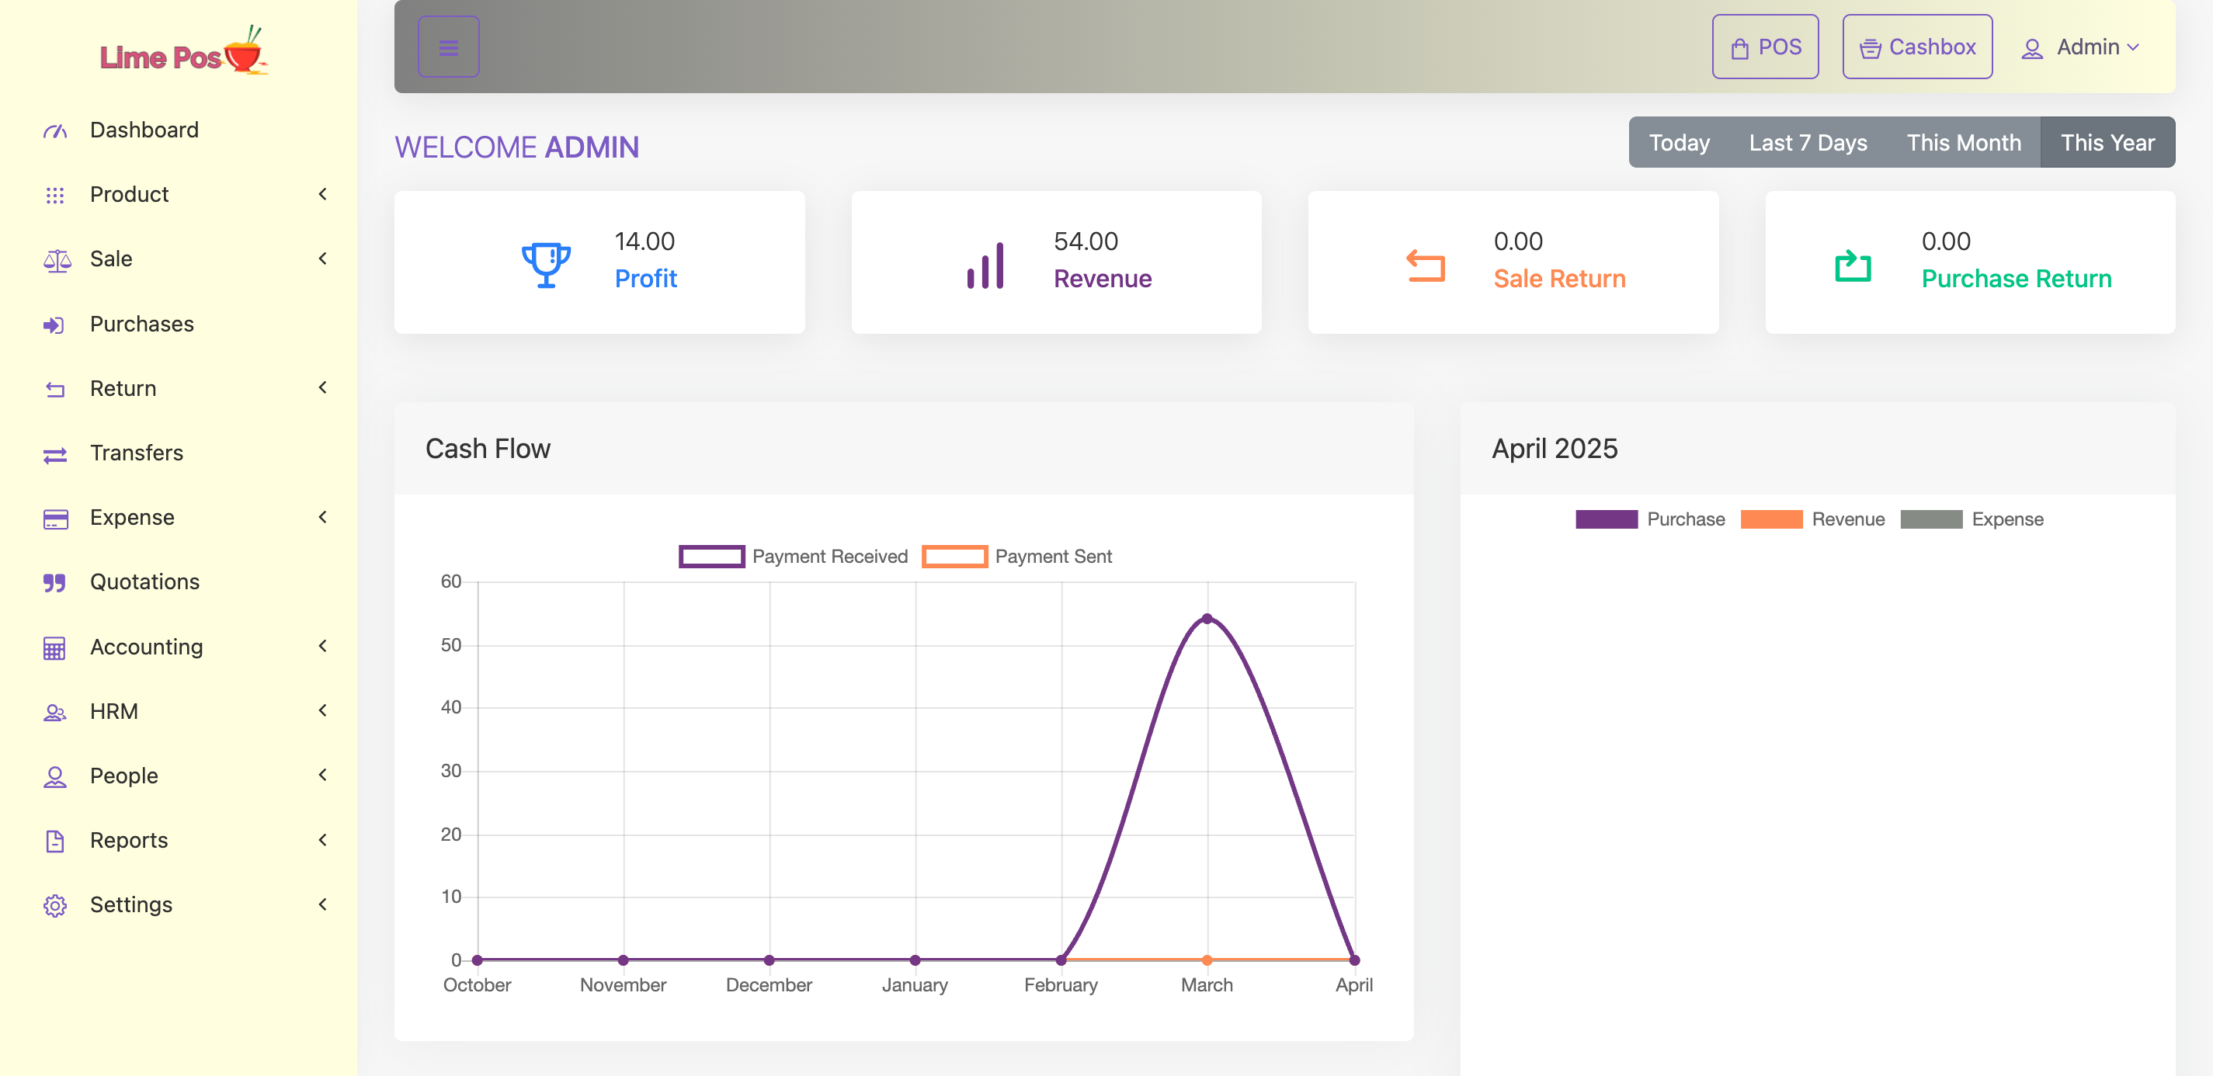
Task: Switch to the This Month tab
Action: (x=1964, y=143)
